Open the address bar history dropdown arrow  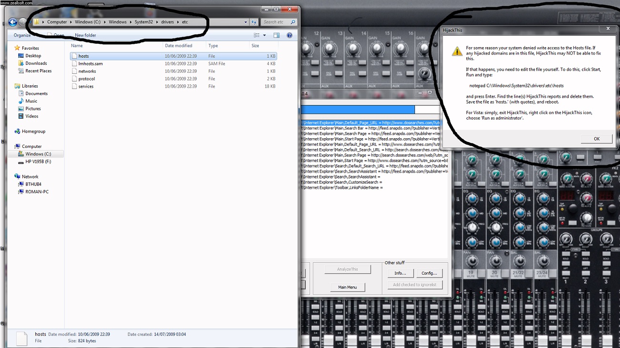tap(246, 22)
